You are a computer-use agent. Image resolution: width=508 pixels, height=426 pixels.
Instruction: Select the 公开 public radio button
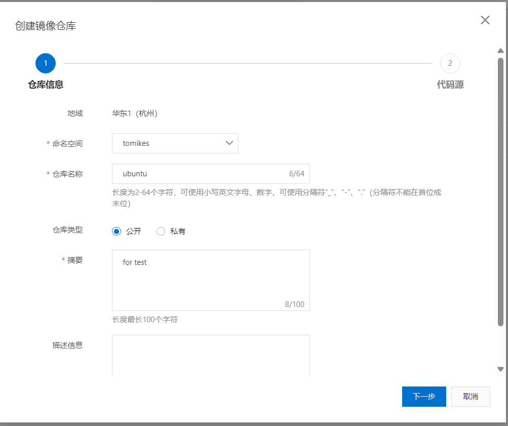116,231
